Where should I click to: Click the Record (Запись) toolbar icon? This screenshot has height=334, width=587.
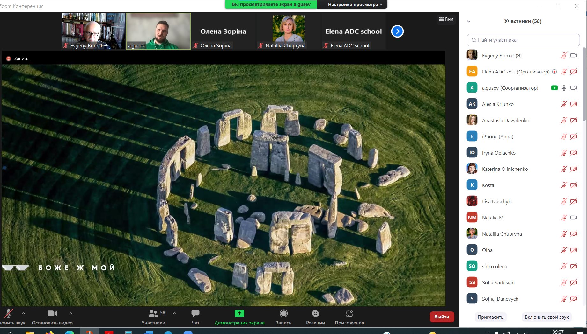tap(283, 314)
